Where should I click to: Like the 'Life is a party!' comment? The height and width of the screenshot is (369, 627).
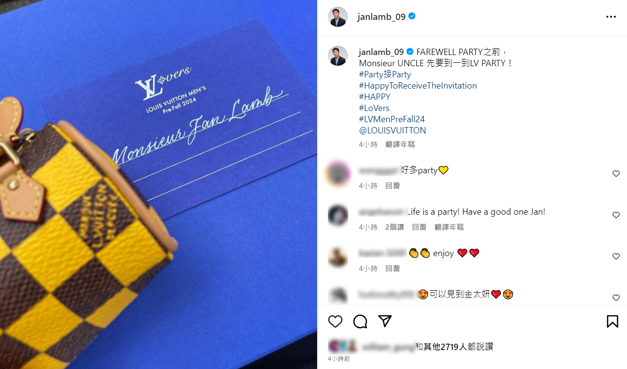pyautogui.click(x=616, y=215)
